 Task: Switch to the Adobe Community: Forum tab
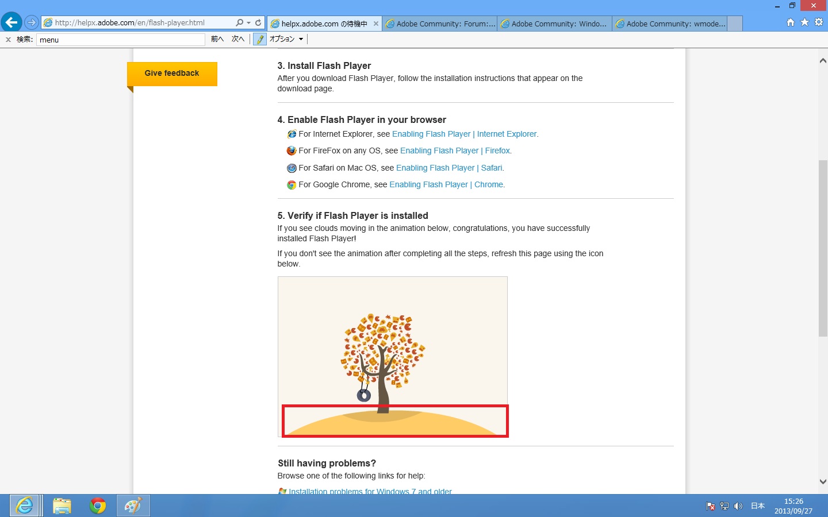tap(439, 24)
